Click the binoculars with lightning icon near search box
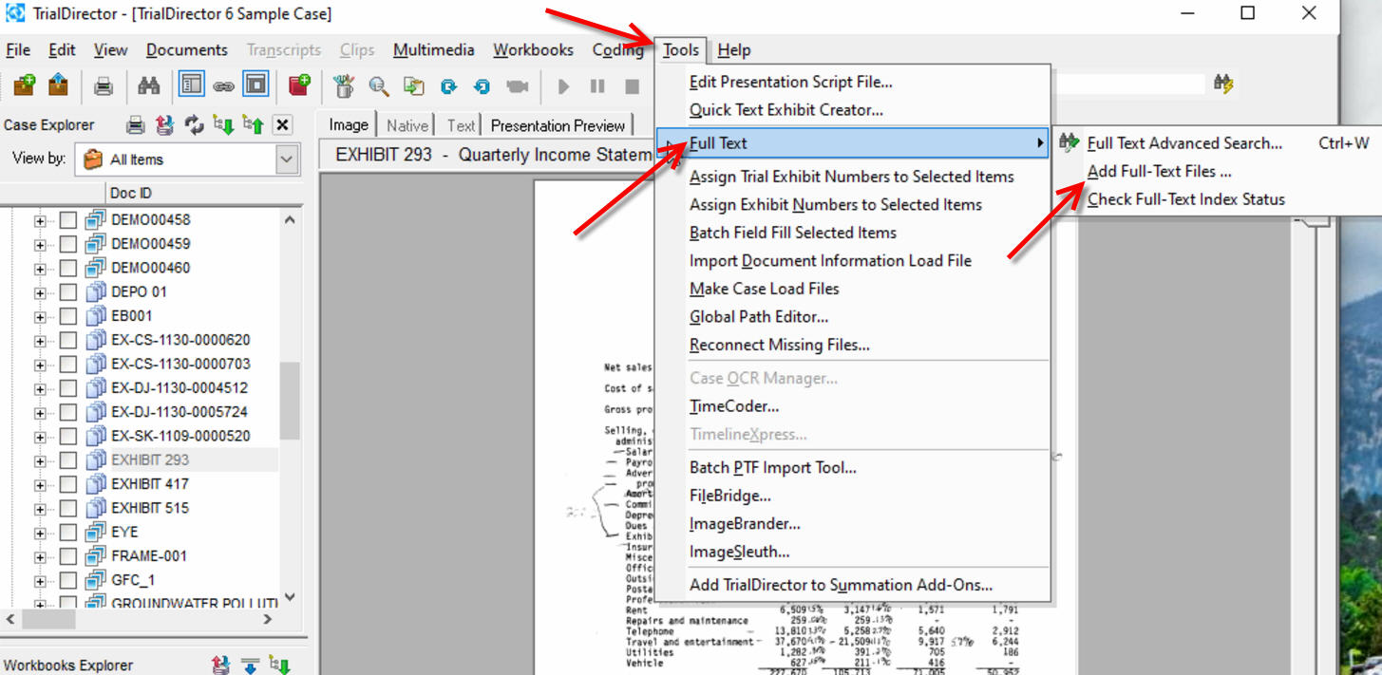 [1223, 84]
